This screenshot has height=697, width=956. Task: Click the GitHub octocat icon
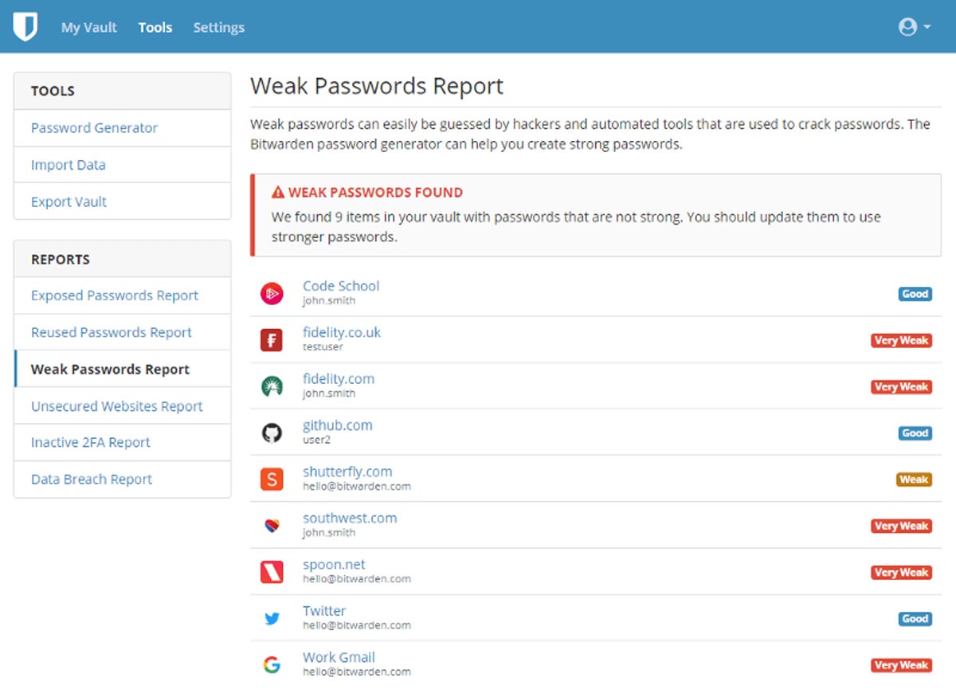point(272,433)
